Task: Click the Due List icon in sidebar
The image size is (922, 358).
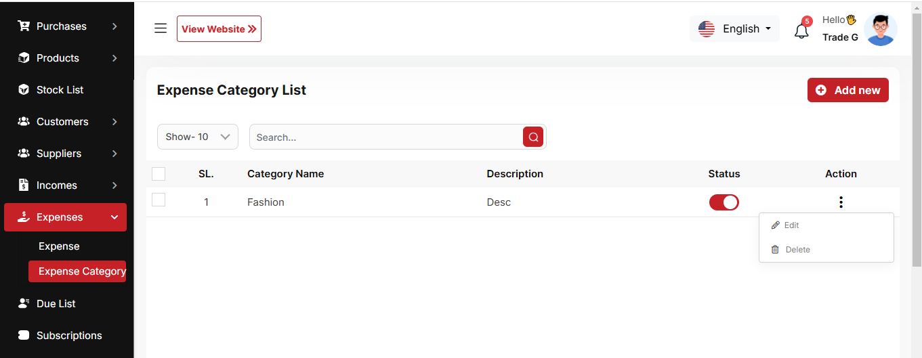Action: pyautogui.click(x=24, y=304)
